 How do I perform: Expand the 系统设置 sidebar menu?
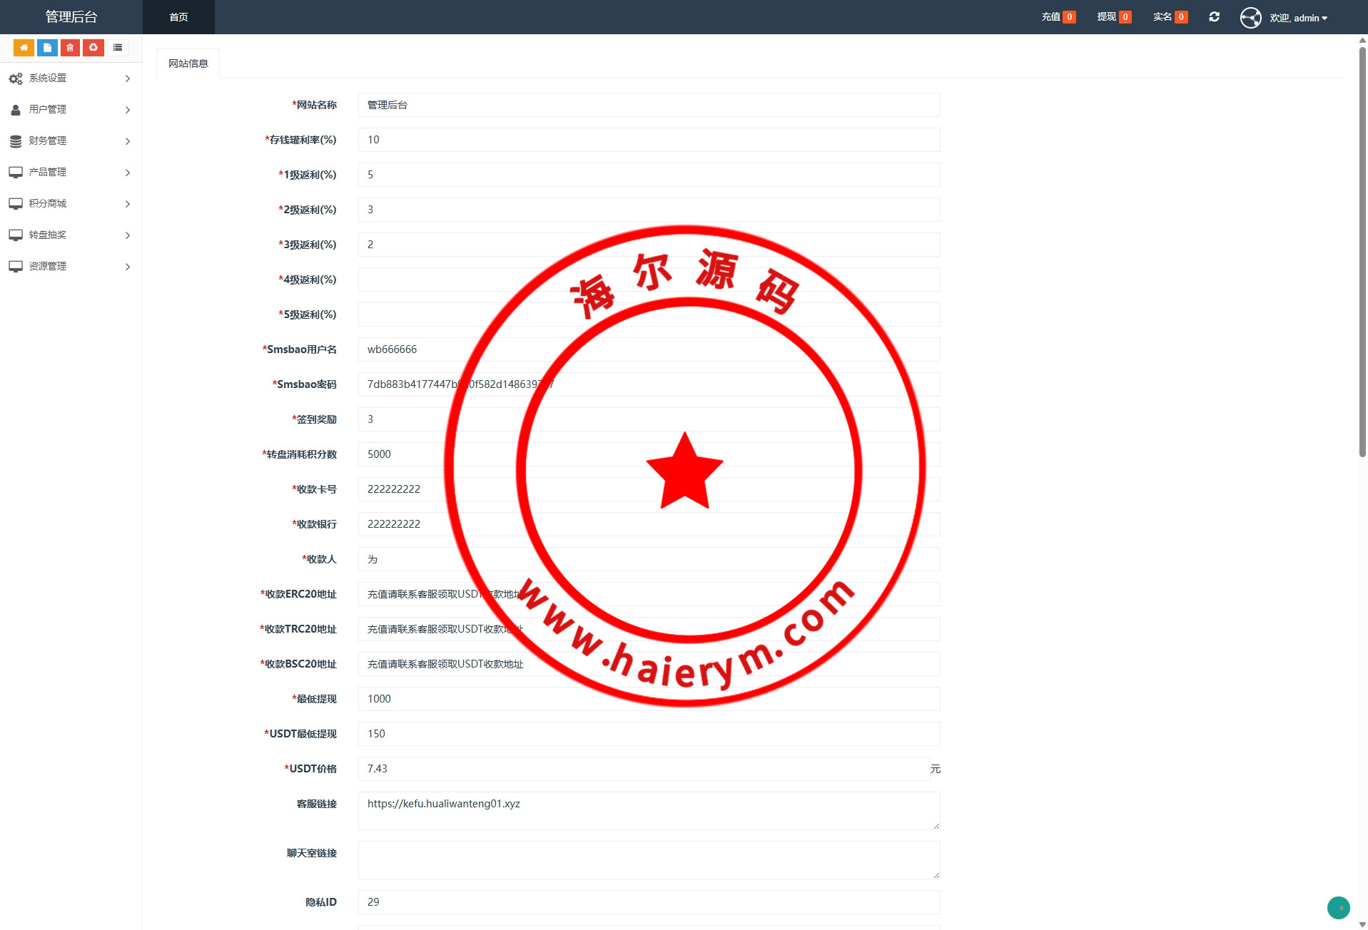[70, 78]
